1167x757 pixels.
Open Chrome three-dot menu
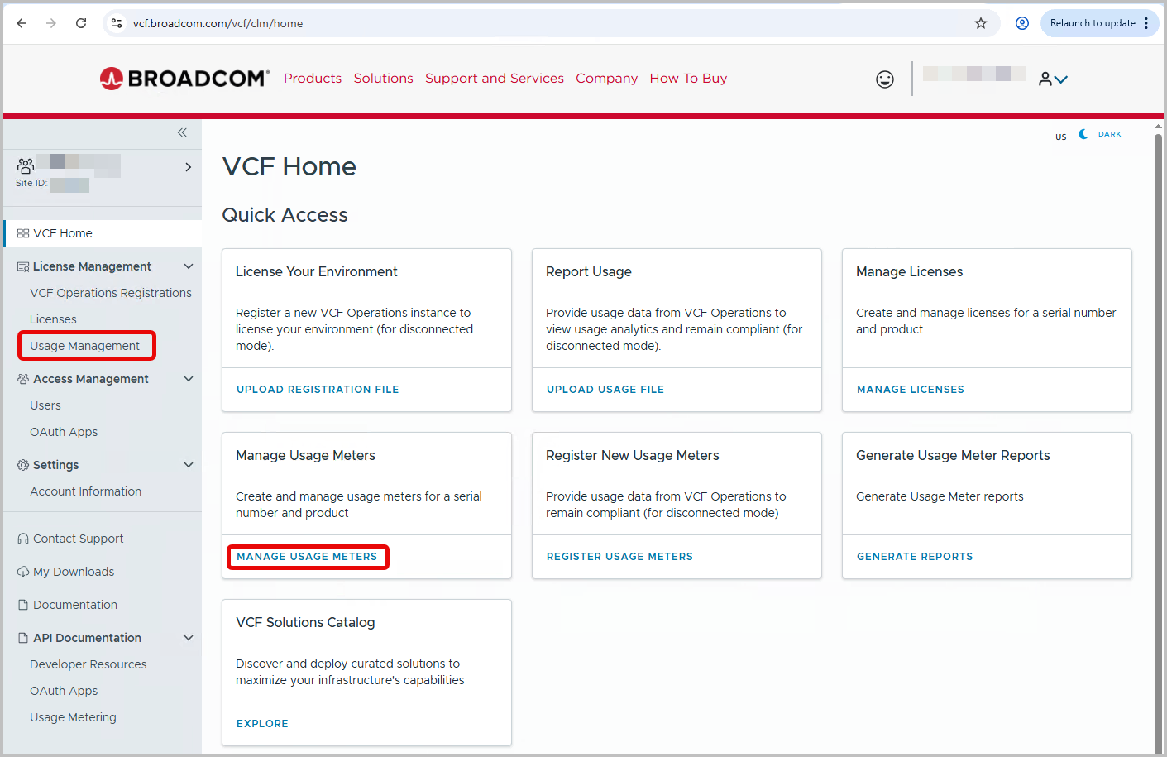tap(1146, 23)
